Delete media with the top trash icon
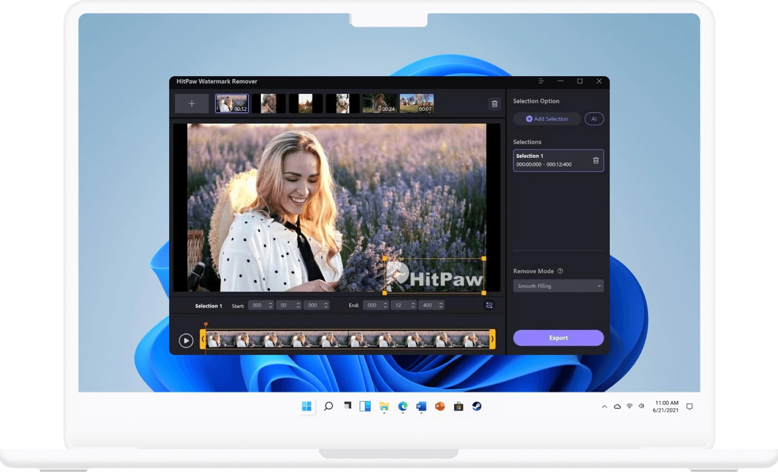The height and width of the screenshot is (472, 778). (494, 104)
